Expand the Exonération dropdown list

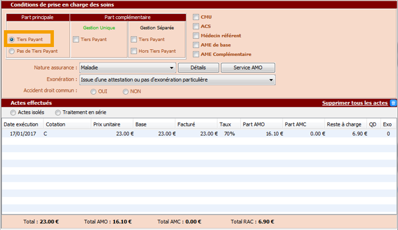177,80
